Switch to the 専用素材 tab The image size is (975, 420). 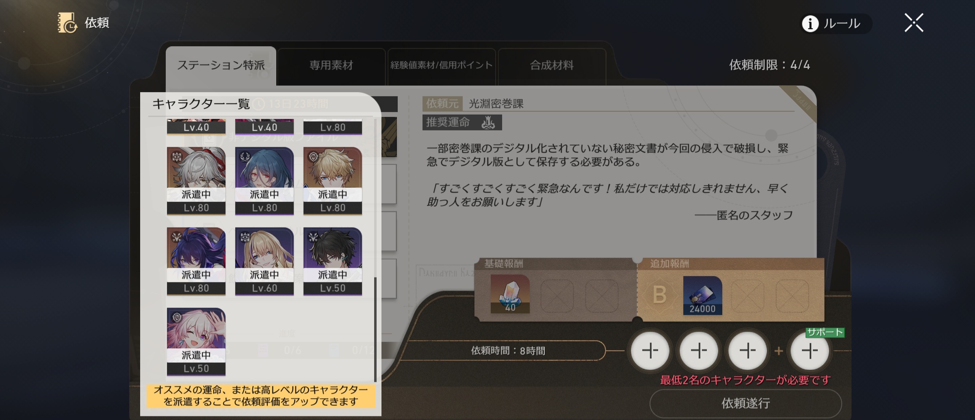tap(331, 65)
